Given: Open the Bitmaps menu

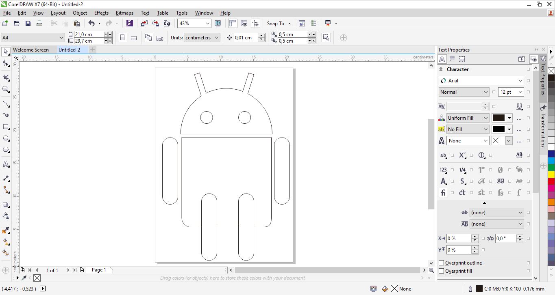Looking at the screenshot, I should [124, 13].
